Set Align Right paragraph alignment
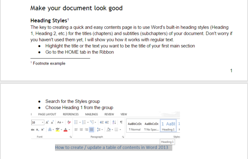248x159 pixels. coord(86,130)
